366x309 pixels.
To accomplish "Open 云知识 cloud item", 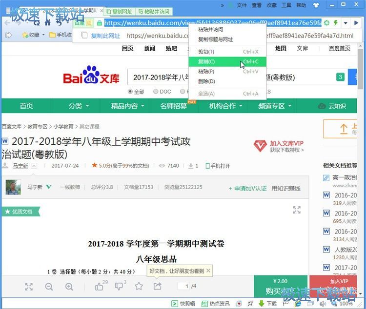I will coord(332,106).
